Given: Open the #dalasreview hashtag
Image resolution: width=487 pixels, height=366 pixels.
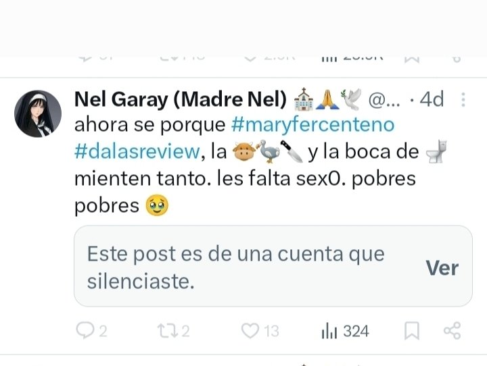Looking at the screenshot, I should click(137, 152).
